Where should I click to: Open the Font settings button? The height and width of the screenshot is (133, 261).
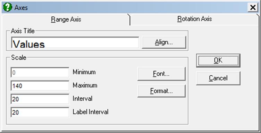[x=161, y=74]
